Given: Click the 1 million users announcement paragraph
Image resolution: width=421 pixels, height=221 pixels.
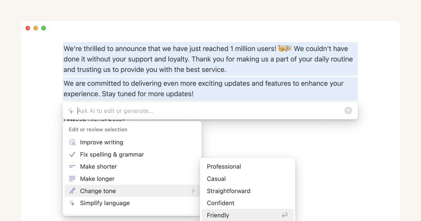Looking at the screenshot, I should [210, 59].
